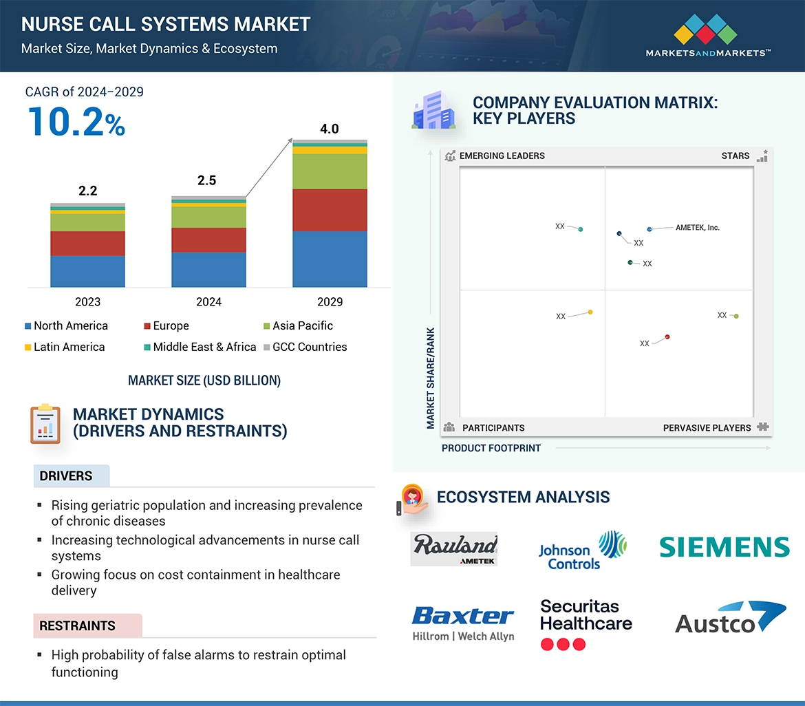Click the Company Evaluation Matrix building icon
805x706 pixels.
coord(434,110)
